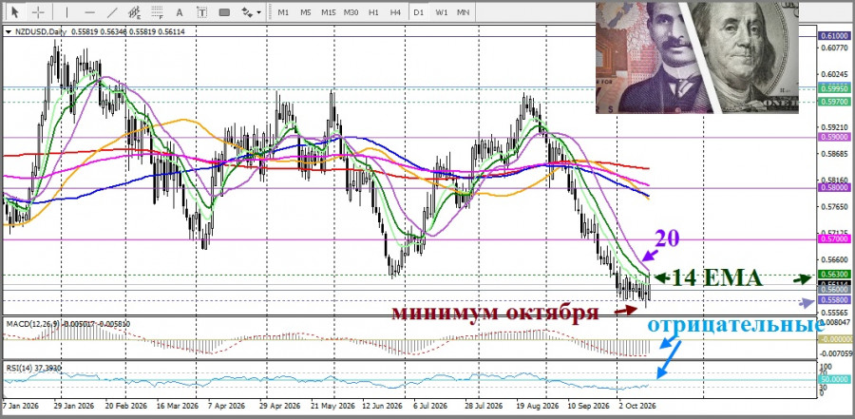Click the RSI(14) indicator label
Image resolution: width=855 pixels, height=419 pixels.
click(x=17, y=367)
